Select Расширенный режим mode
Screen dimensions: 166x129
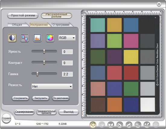56,15
